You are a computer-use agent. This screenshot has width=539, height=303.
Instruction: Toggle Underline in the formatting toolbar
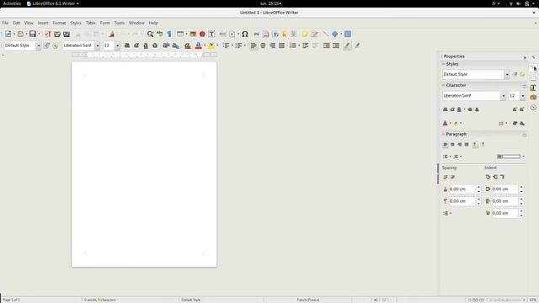pos(146,45)
